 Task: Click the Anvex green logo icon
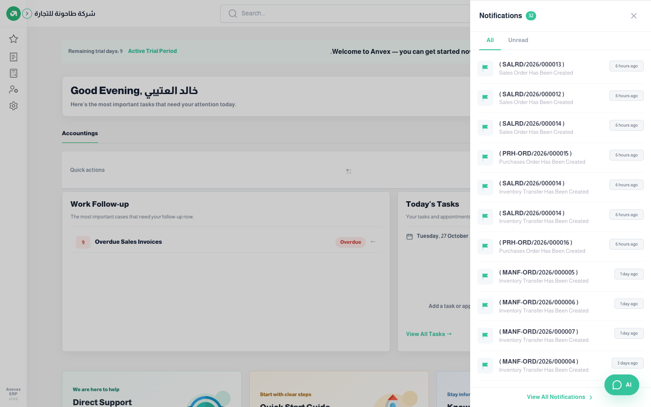(14, 14)
